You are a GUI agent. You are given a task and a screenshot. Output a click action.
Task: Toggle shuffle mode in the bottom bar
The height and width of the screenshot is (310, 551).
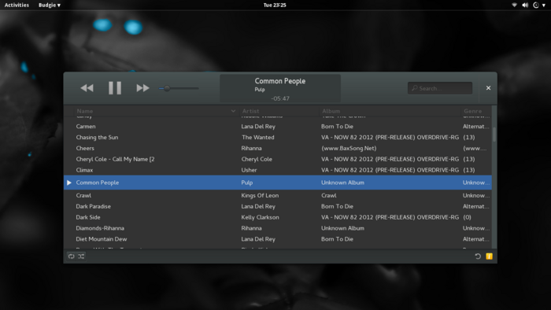click(x=81, y=256)
